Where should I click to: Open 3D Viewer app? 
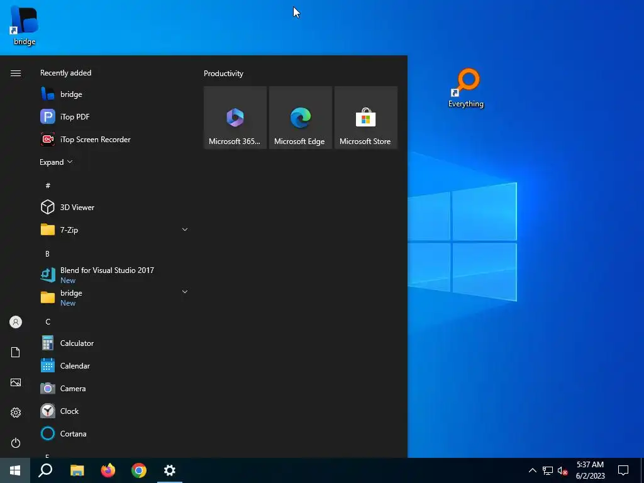click(x=114, y=207)
